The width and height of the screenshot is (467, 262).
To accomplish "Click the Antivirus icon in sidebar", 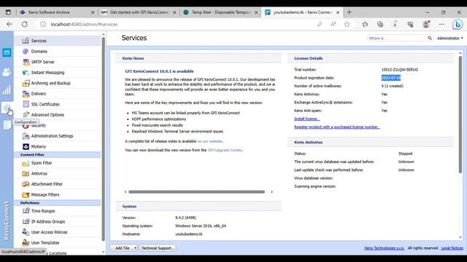I will [x=26, y=173].
